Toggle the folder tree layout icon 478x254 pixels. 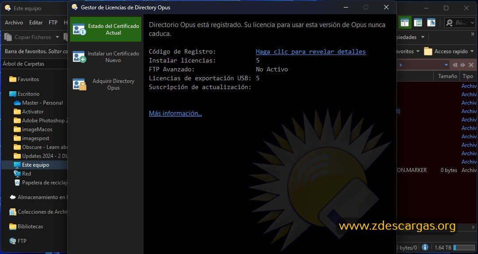(418, 23)
